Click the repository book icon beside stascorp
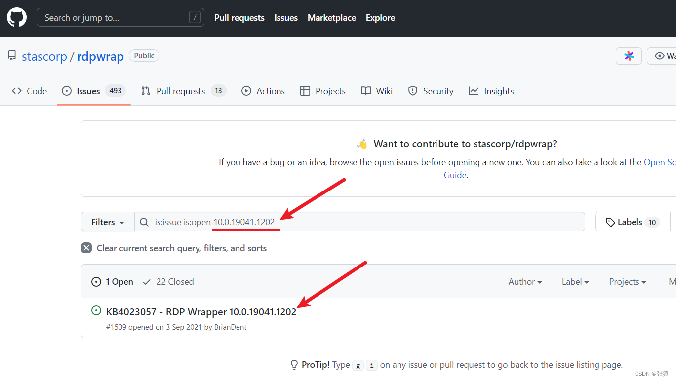676x381 pixels. tap(12, 56)
